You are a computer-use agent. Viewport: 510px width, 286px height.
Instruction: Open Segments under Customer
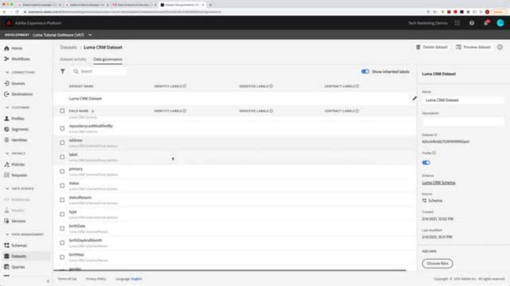coord(16,129)
